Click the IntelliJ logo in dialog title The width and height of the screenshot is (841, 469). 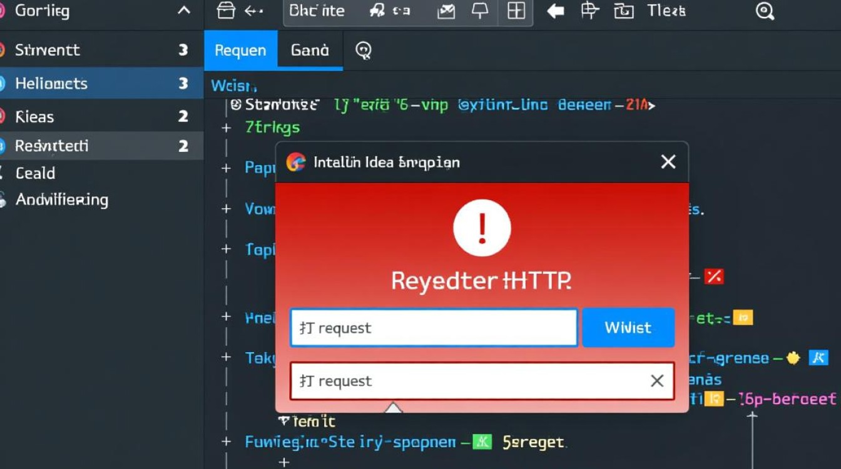[x=295, y=163]
